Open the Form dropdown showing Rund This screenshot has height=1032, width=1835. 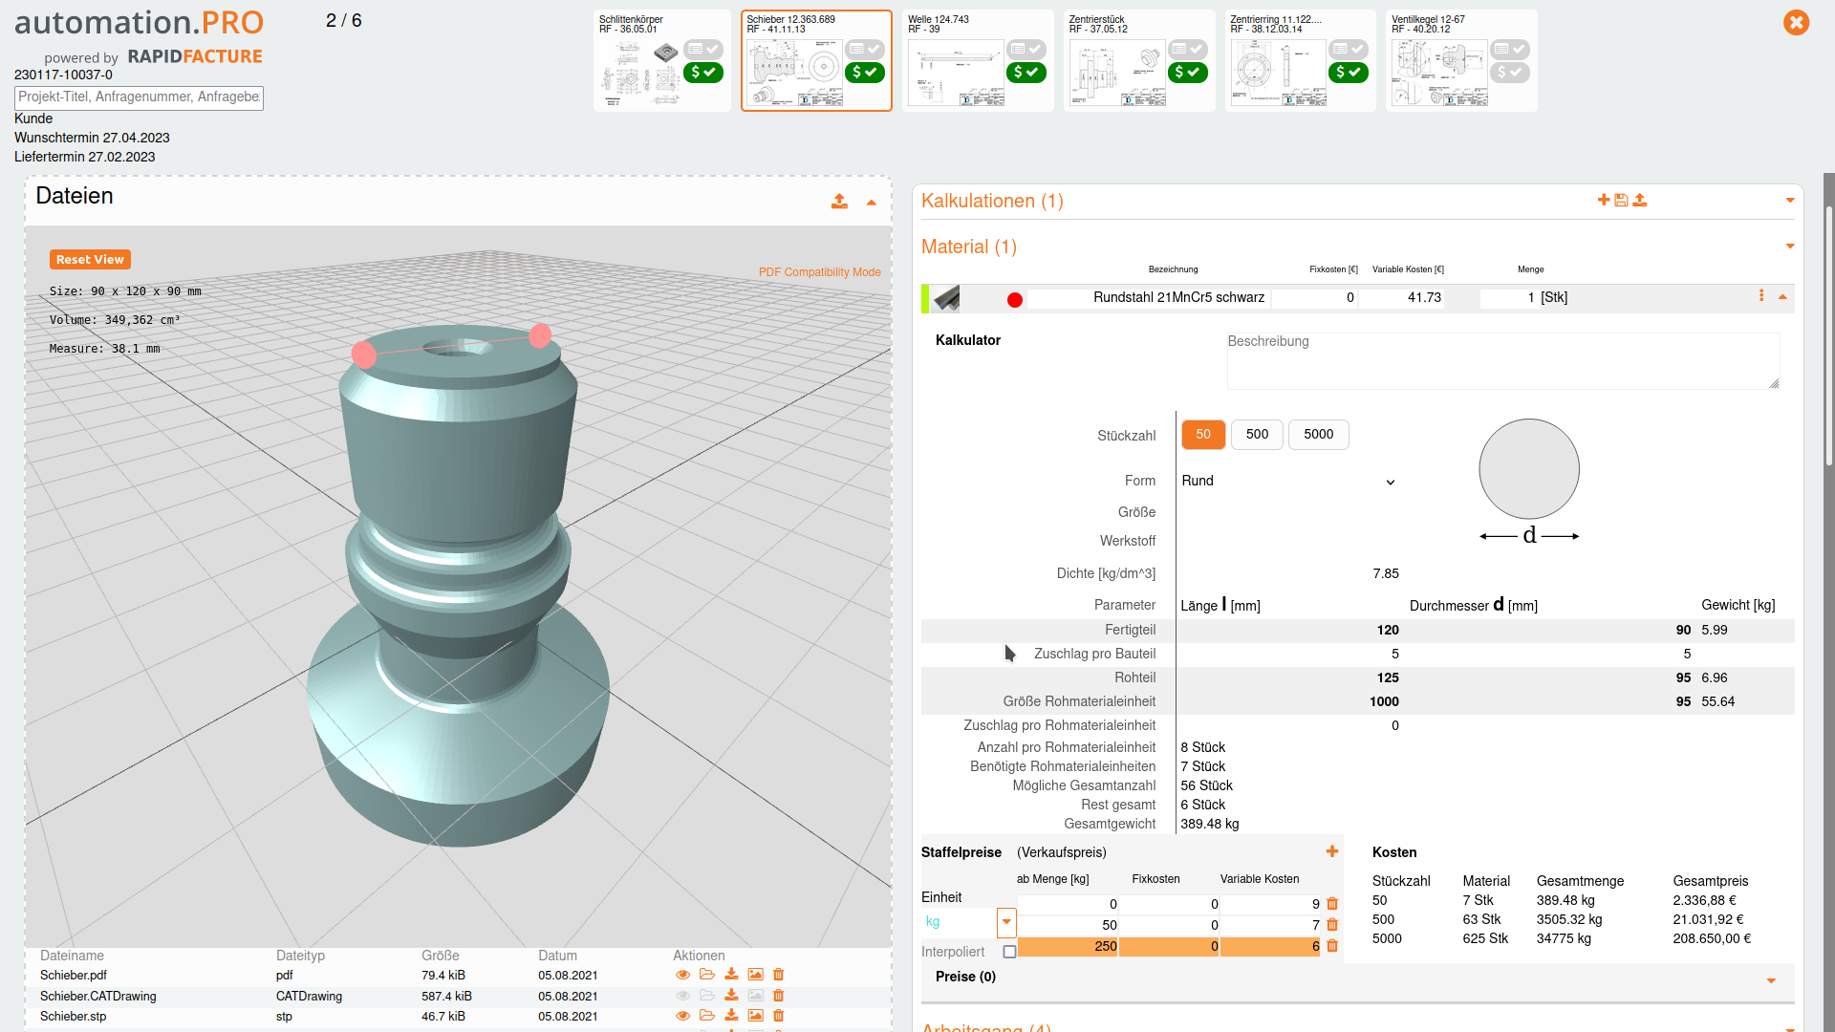(1287, 482)
